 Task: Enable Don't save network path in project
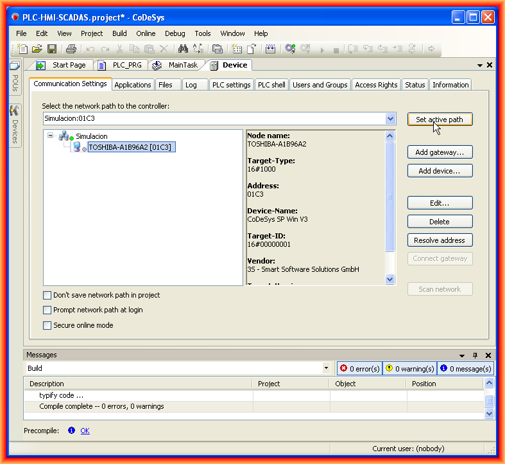pyautogui.click(x=47, y=295)
